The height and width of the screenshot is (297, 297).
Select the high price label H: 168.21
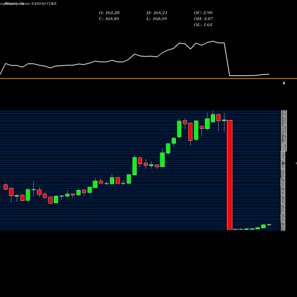157,13
